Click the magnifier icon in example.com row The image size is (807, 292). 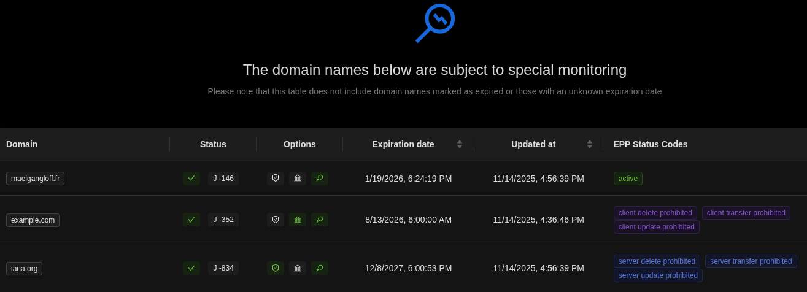(x=320, y=220)
